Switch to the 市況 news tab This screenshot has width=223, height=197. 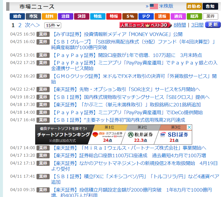33,16
